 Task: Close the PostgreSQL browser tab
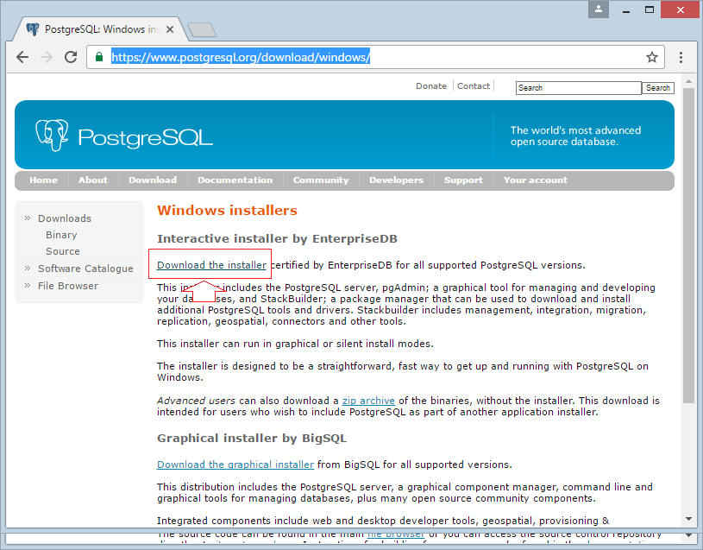click(170, 29)
